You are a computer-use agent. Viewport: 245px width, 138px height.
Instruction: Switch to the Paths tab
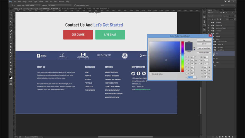point(222,10)
